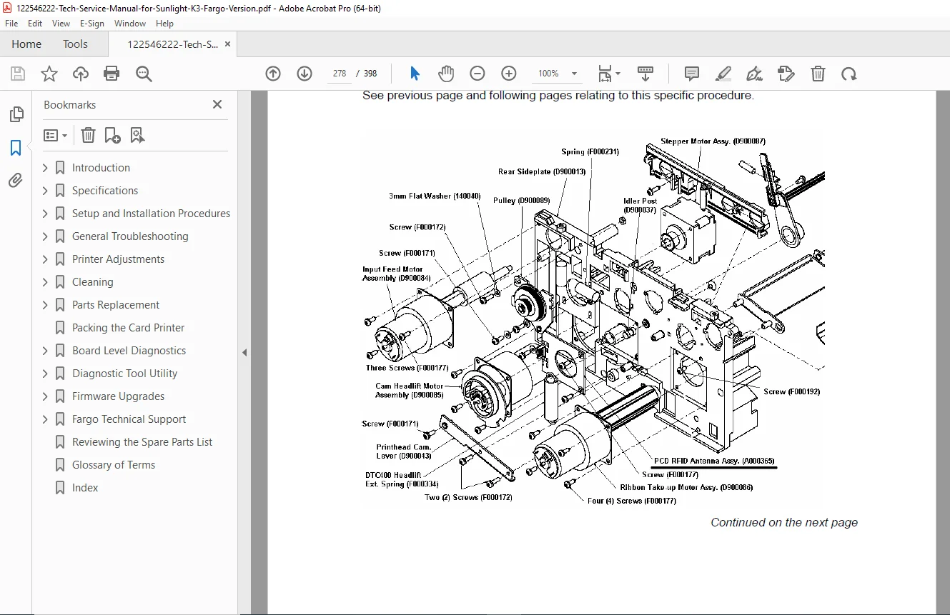Save the file using the floppy disk icon

18,74
